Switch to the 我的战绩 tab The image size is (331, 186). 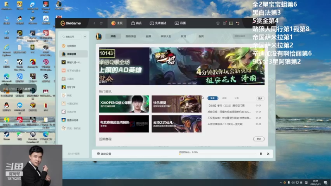pos(131,36)
